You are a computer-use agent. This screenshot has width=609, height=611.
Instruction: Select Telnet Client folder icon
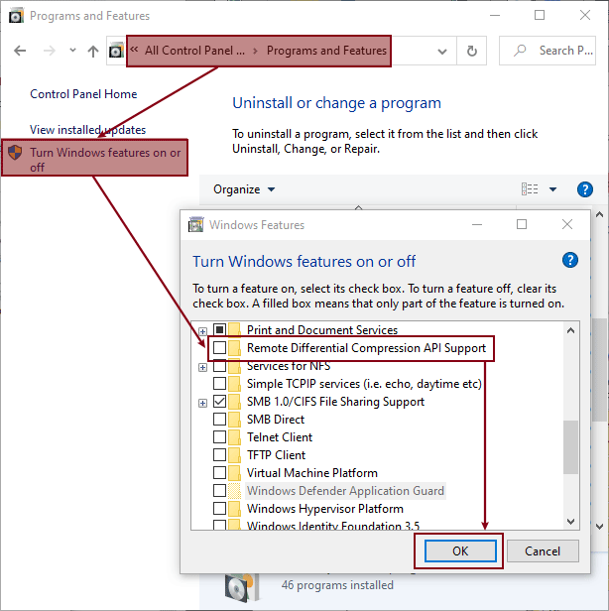tap(234, 437)
